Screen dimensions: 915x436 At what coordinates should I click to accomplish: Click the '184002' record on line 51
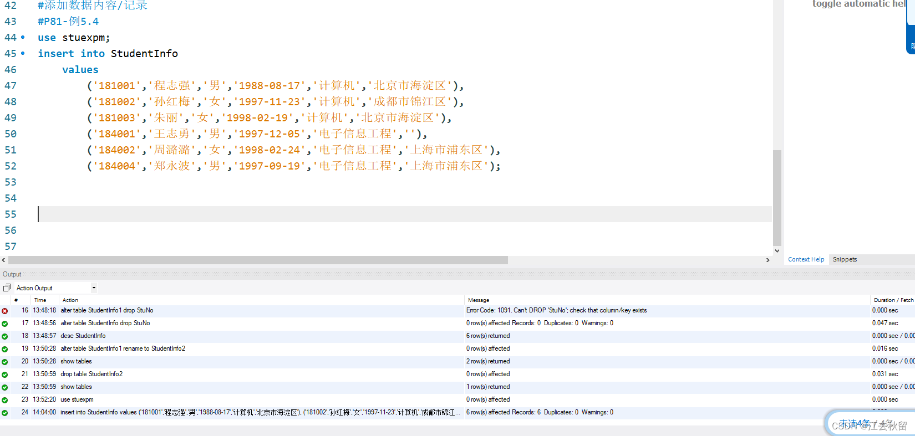pyautogui.click(x=293, y=150)
